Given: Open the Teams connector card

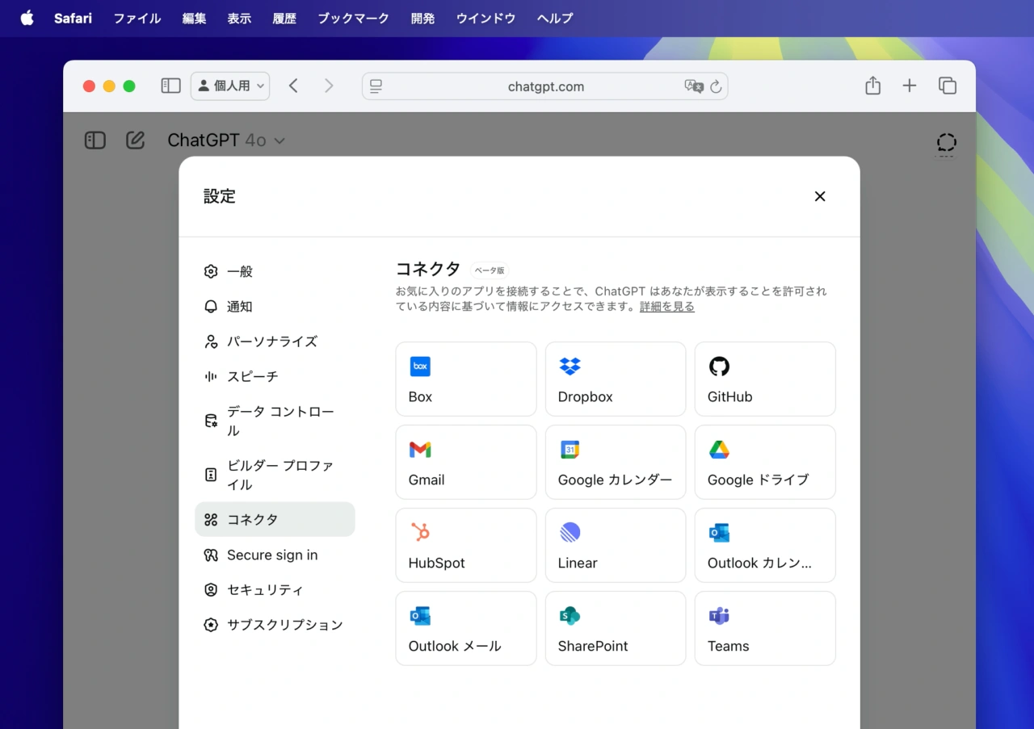Looking at the screenshot, I should tap(764, 629).
